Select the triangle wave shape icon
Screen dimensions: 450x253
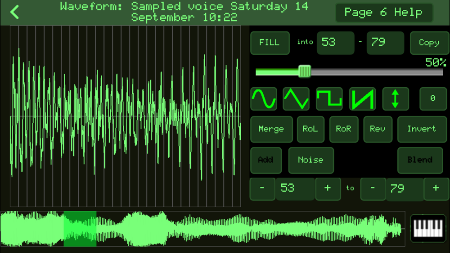click(296, 99)
